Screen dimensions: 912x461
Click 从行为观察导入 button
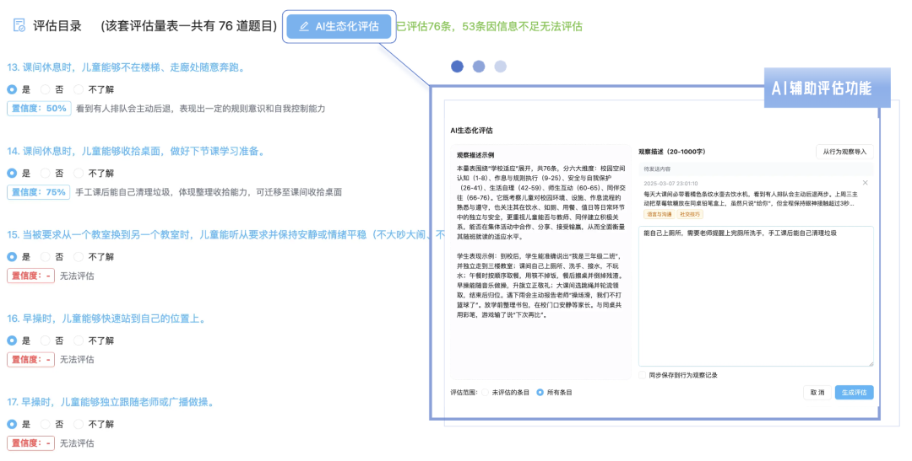pos(844,152)
